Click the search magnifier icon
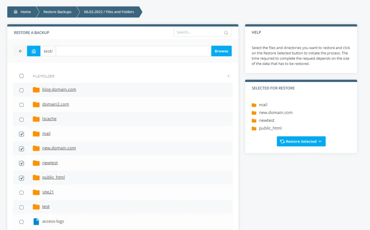This screenshot has width=370, height=230. (226, 32)
